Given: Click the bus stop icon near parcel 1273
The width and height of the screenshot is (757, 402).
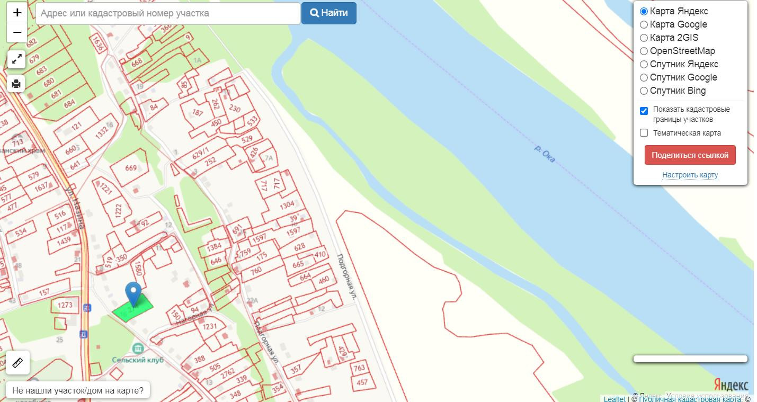Looking at the screenshot, I should (87, 307).
